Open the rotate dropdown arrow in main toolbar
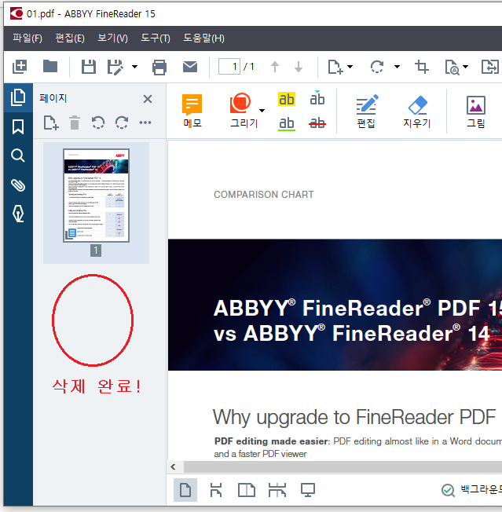 coord(397,67)
